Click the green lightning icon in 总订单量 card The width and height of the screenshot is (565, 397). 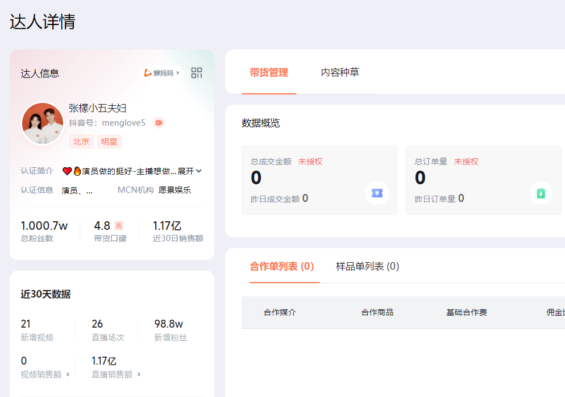click(x=541, y=193)
